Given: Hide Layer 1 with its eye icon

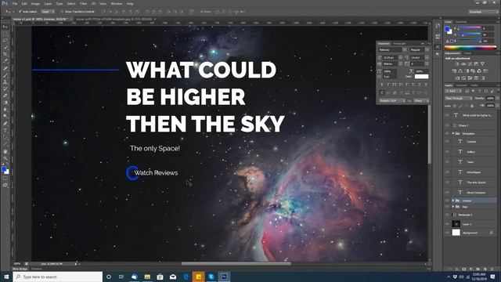Looking at the screenshot, I should click(447, 224).
